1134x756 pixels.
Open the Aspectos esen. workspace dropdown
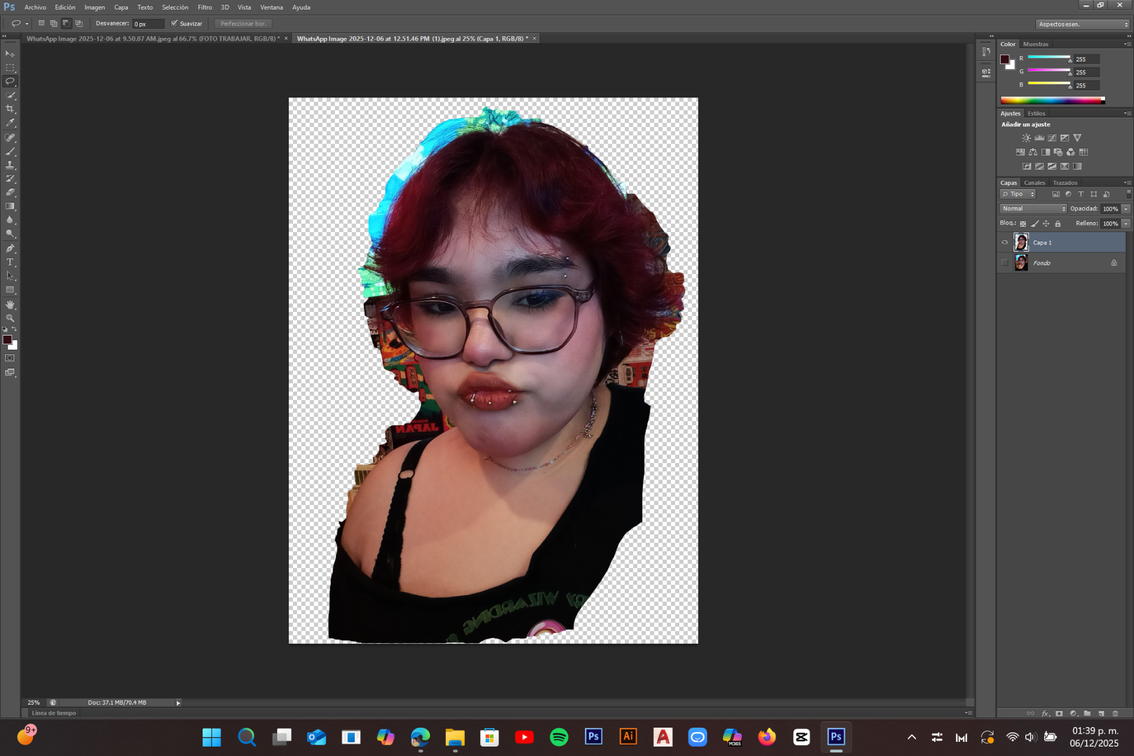pos(1083,24)
